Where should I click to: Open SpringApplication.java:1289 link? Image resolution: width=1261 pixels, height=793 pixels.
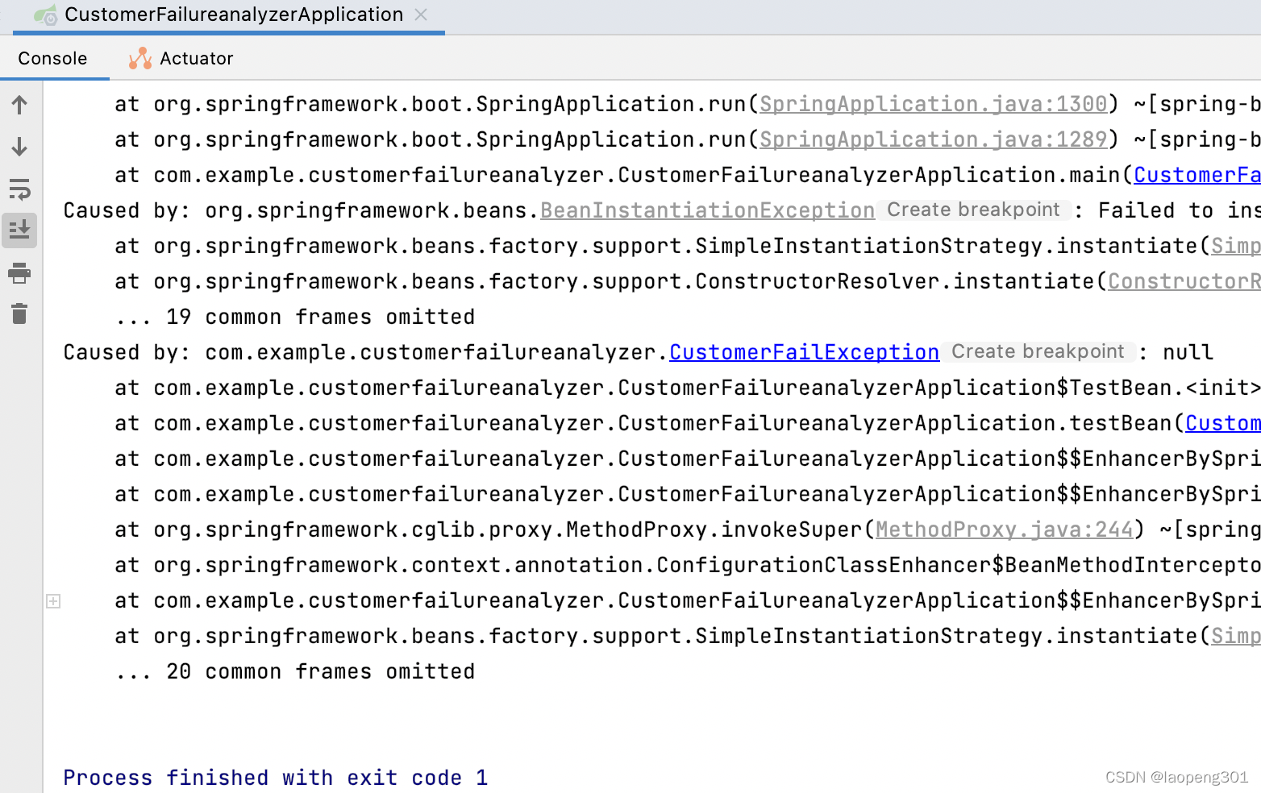pyautogui.click(x=933, y=139)
